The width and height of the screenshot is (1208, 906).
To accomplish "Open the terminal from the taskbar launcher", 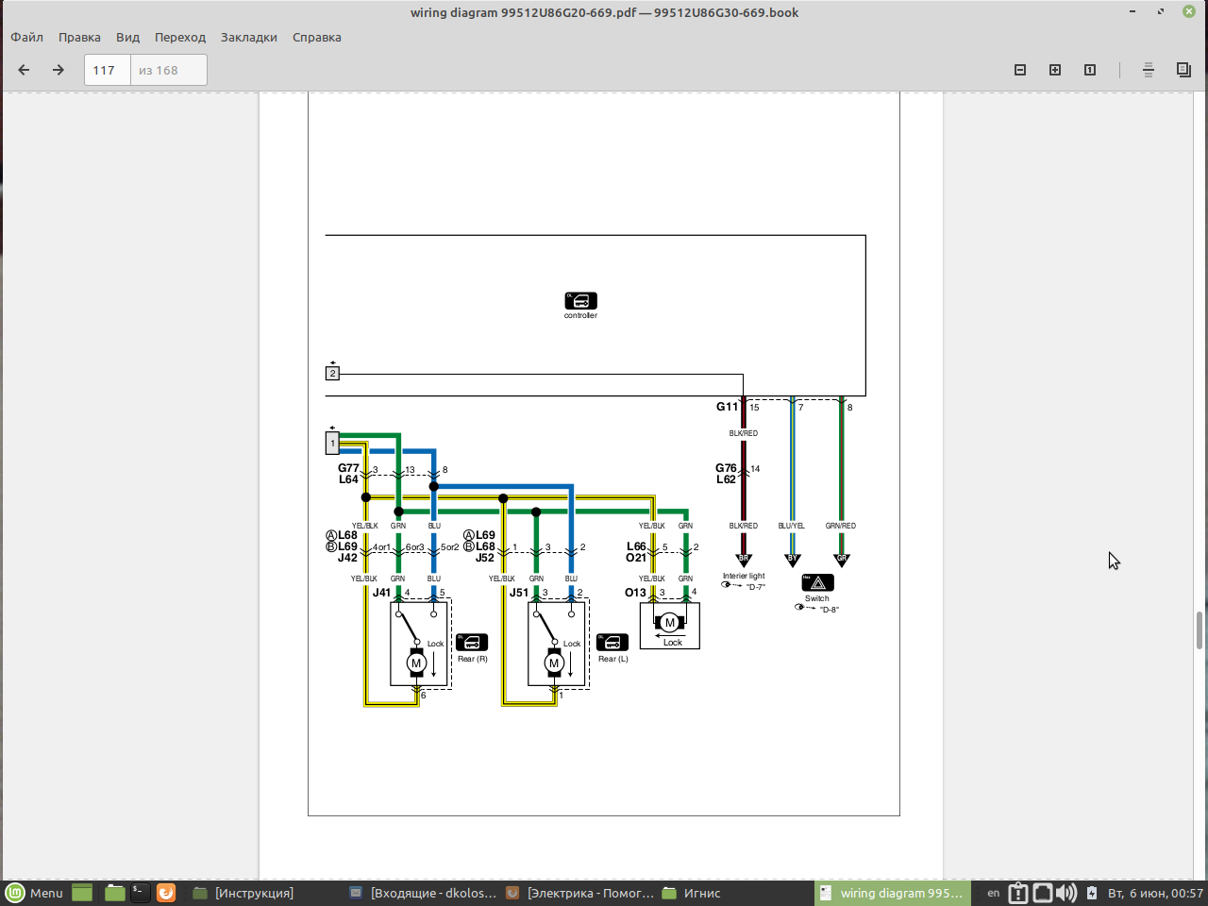I will (x=140, y=893).
